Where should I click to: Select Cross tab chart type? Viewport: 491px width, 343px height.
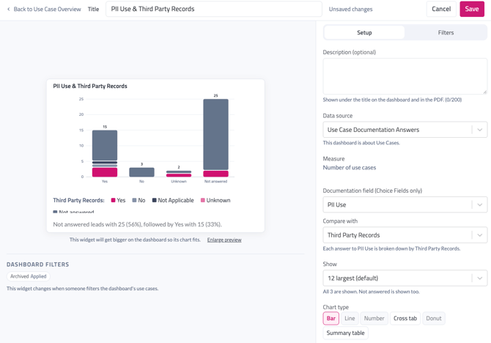pos(405,318)
